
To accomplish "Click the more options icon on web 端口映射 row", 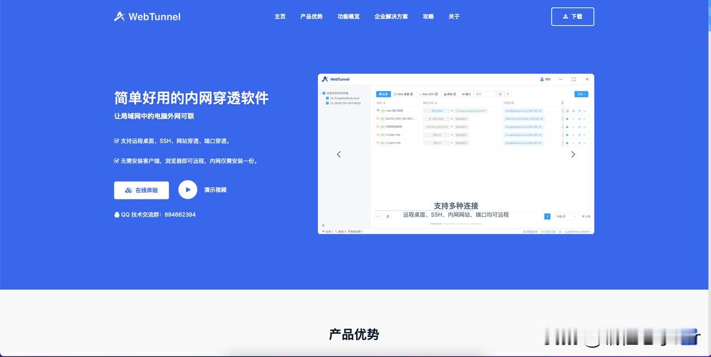I will point(585,111).
